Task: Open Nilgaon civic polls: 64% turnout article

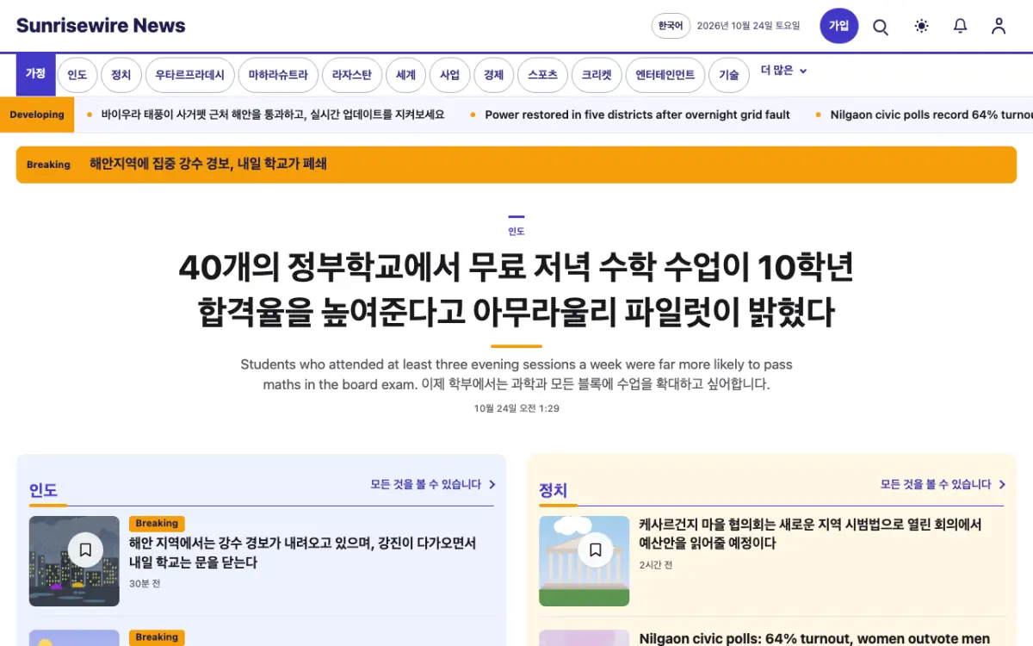Action: tap(814, 638)
